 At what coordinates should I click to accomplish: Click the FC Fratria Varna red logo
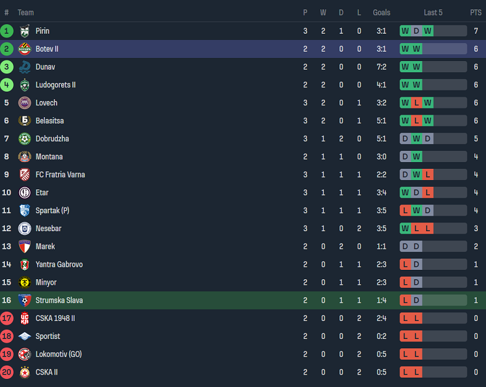tap(24, 174)
